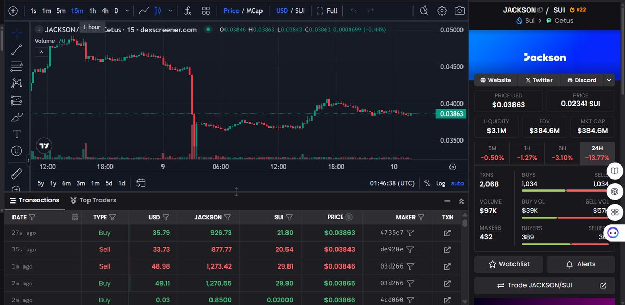
Task: Toggle percent scale on chart
Action: (x=427, y=183)
